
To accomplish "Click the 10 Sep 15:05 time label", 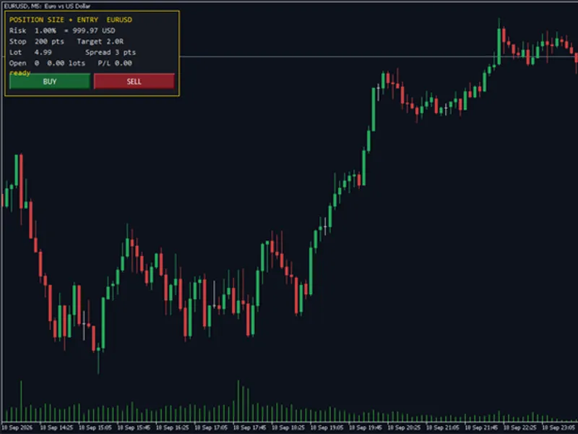I will click(95, 427).
